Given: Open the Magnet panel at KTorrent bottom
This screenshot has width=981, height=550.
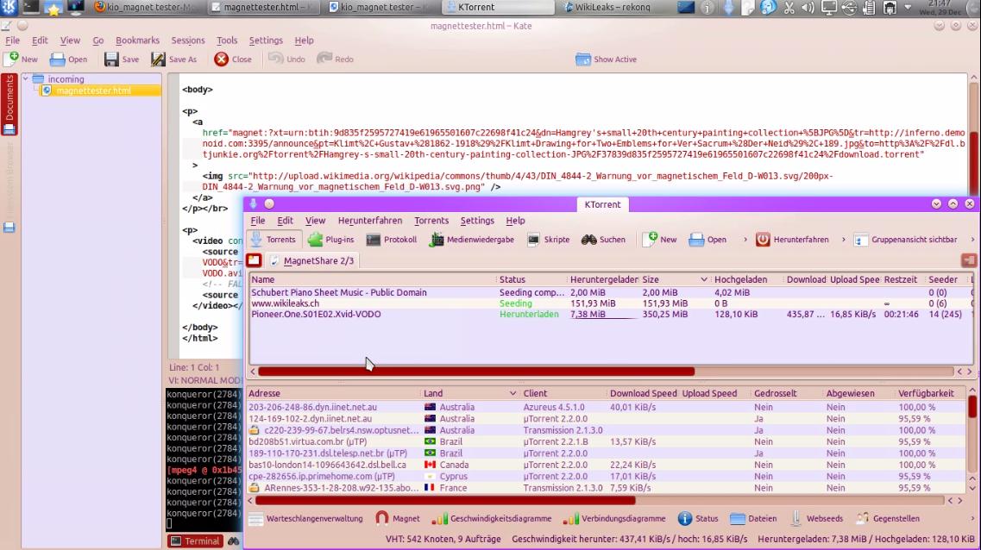Looking at the screenshot, I should pos(397,519).
